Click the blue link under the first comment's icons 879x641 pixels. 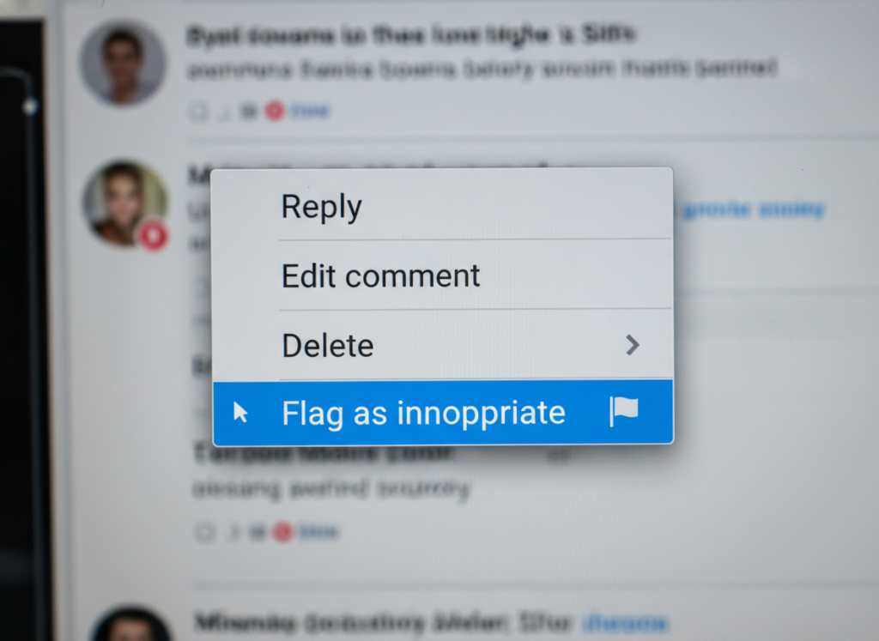309,110
